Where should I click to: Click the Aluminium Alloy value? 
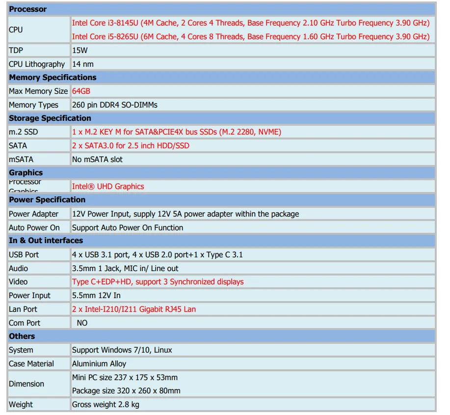(99, 364)
